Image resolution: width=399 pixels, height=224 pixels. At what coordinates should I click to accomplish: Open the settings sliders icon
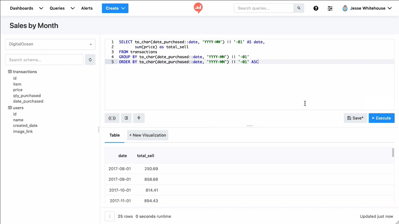coord(330,8)
